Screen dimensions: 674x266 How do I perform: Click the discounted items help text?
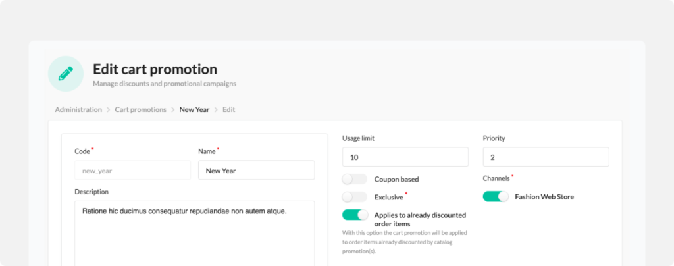pyautogui.click(x=405, y=242)
